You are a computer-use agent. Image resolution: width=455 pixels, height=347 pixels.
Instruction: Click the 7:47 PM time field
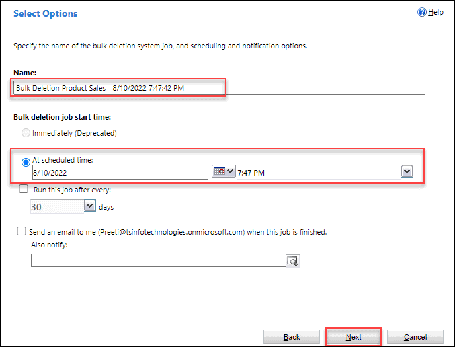[319, 172]
